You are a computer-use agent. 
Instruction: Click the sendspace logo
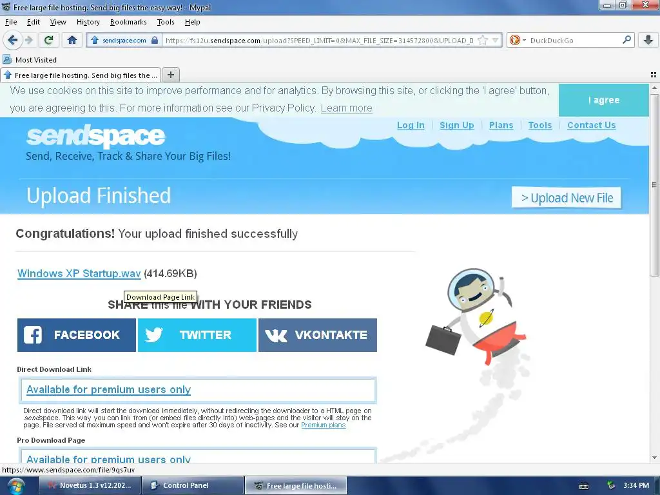pos(95,136)
